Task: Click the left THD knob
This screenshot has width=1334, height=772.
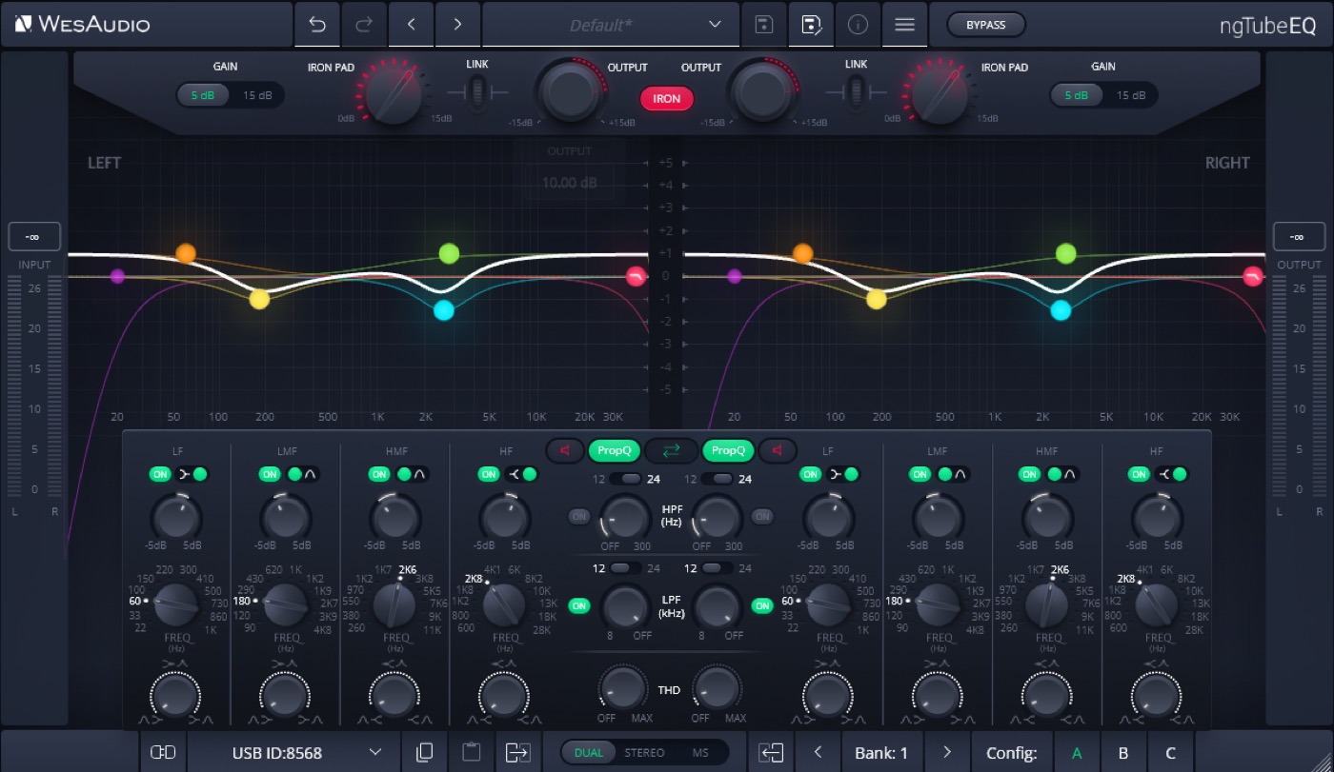Action: (622, 687)
